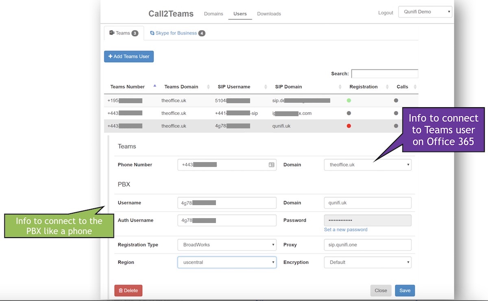Click the Logout link
488x301 pixels.
pos(386,13)
